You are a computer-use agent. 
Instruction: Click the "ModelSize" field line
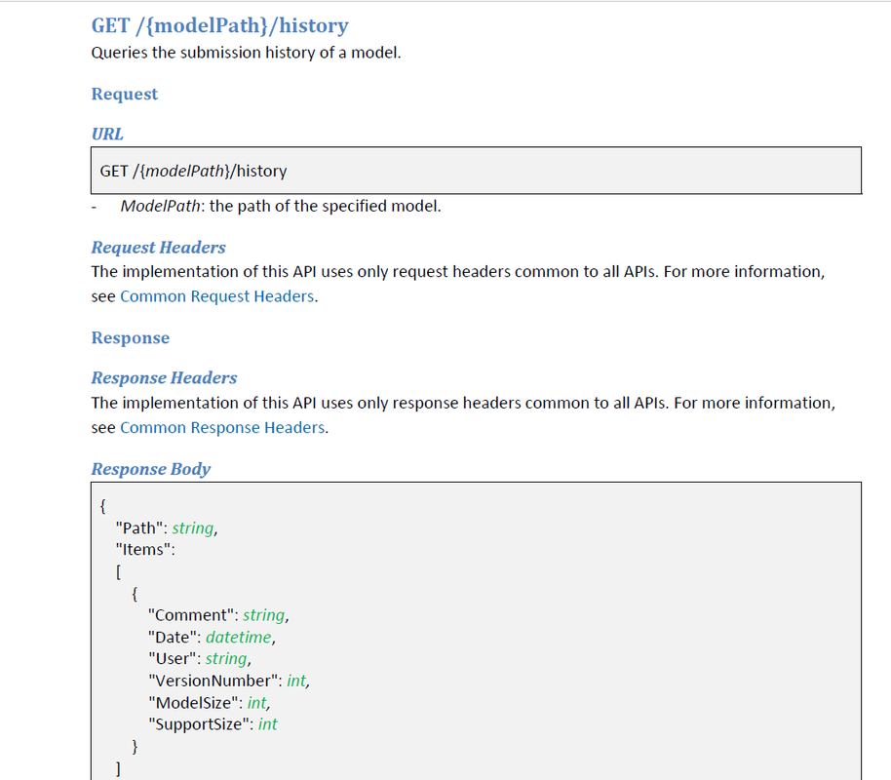[210, 703]
